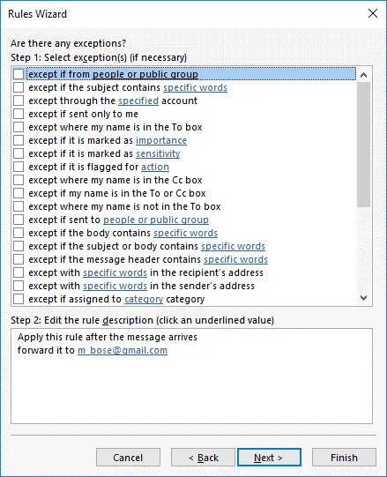Click the Next button

point(269,458)
